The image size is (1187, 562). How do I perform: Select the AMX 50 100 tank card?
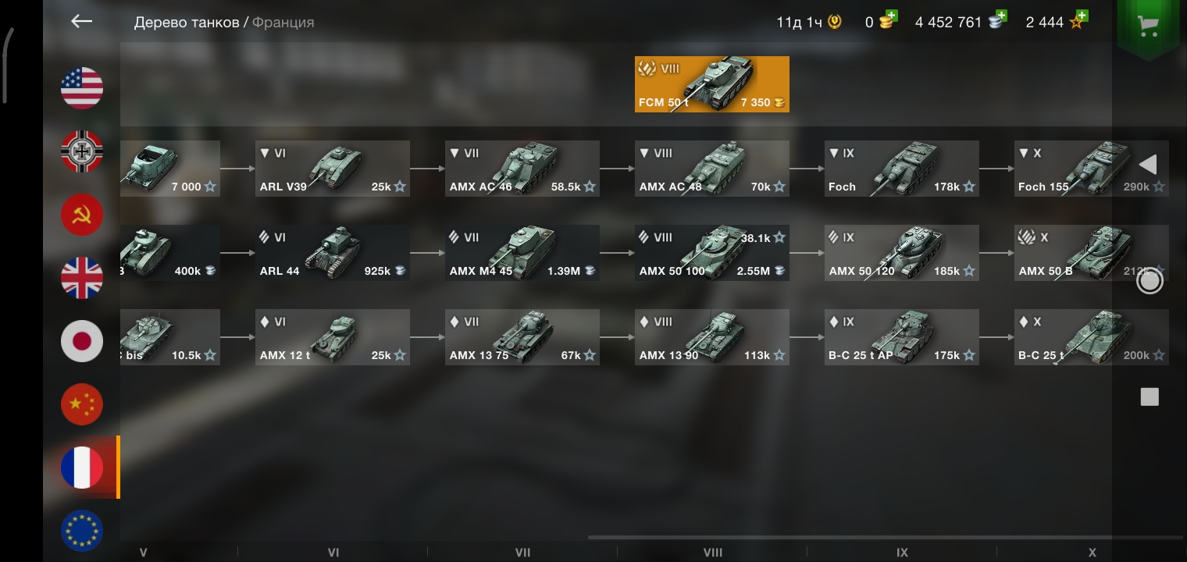tap(712, 253)
